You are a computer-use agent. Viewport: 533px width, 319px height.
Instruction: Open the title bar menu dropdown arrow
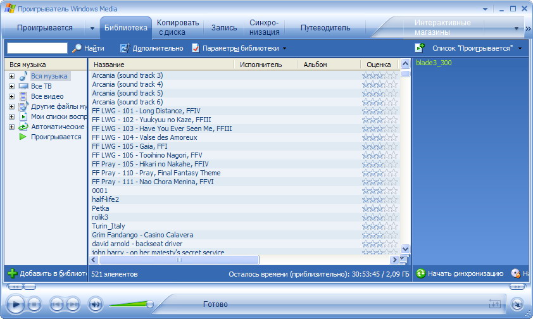click(x=485, y=9)
